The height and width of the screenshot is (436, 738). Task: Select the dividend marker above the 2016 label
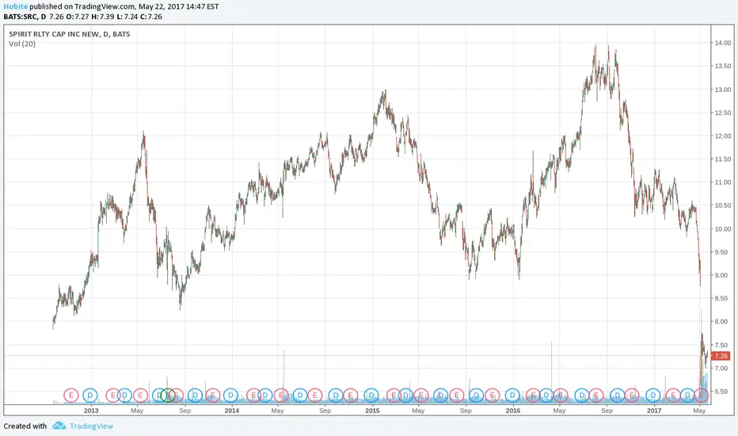(512, 395)
